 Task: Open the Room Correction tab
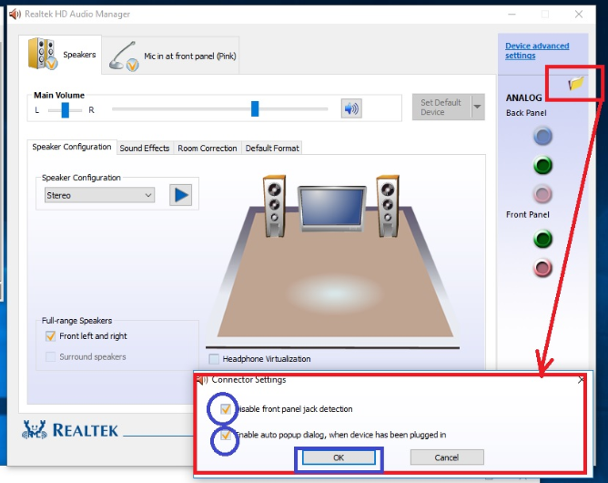[208, 149]
